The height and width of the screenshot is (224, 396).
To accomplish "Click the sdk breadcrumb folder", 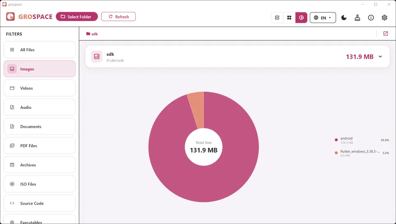I will click(x=92, y=34).
